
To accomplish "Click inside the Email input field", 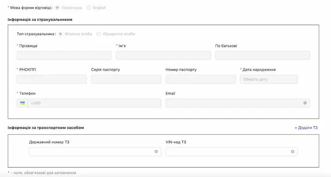I will coord(233,103).
